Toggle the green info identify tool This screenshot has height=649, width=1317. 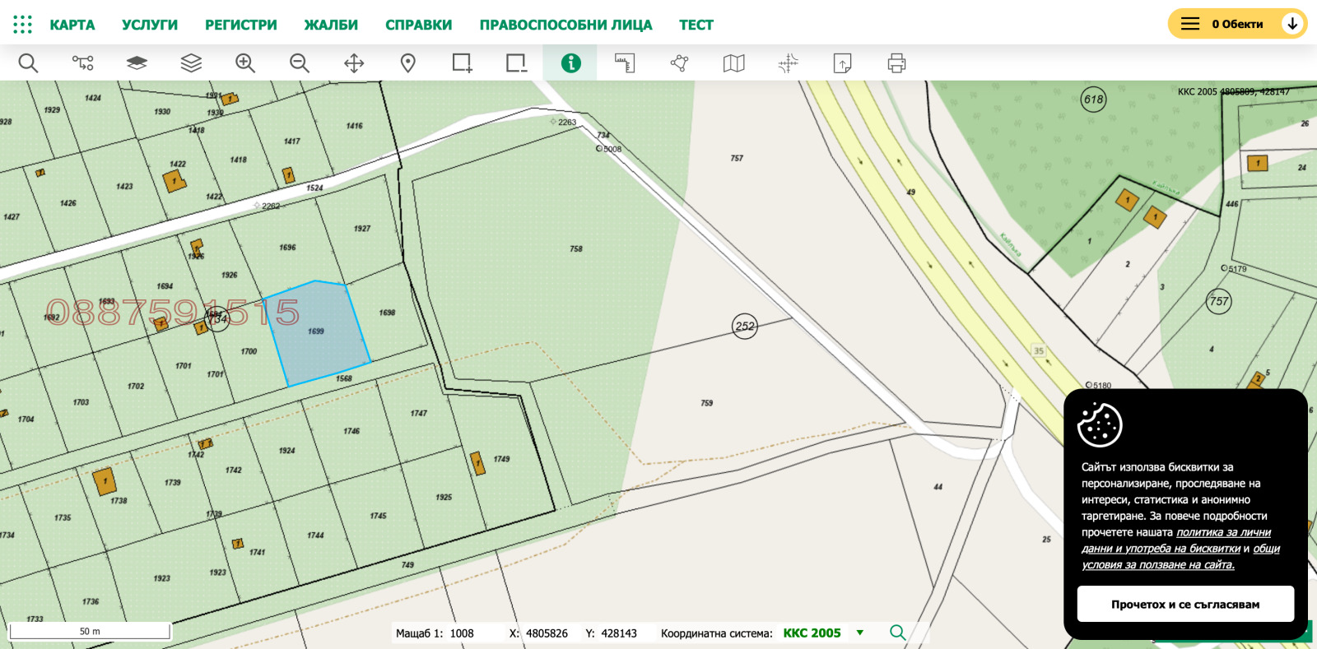coord(570,63)
